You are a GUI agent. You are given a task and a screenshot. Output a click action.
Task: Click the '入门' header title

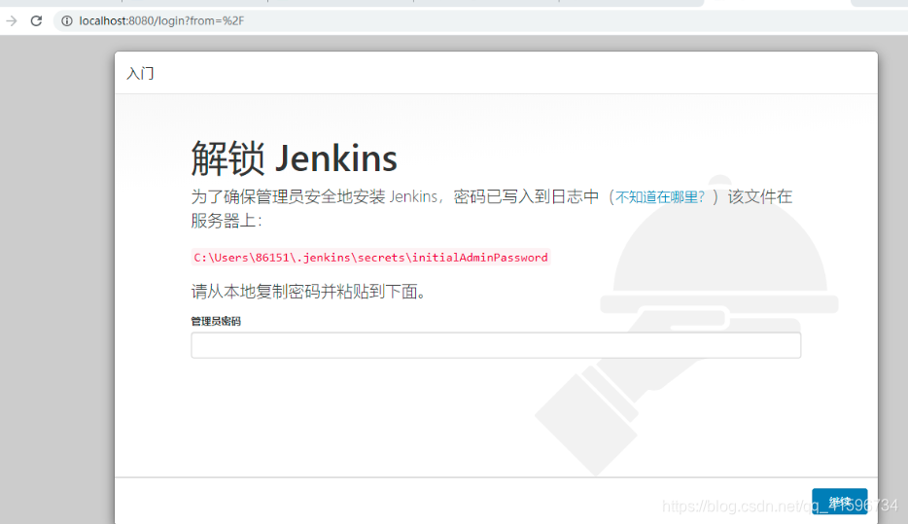(141, 74)
